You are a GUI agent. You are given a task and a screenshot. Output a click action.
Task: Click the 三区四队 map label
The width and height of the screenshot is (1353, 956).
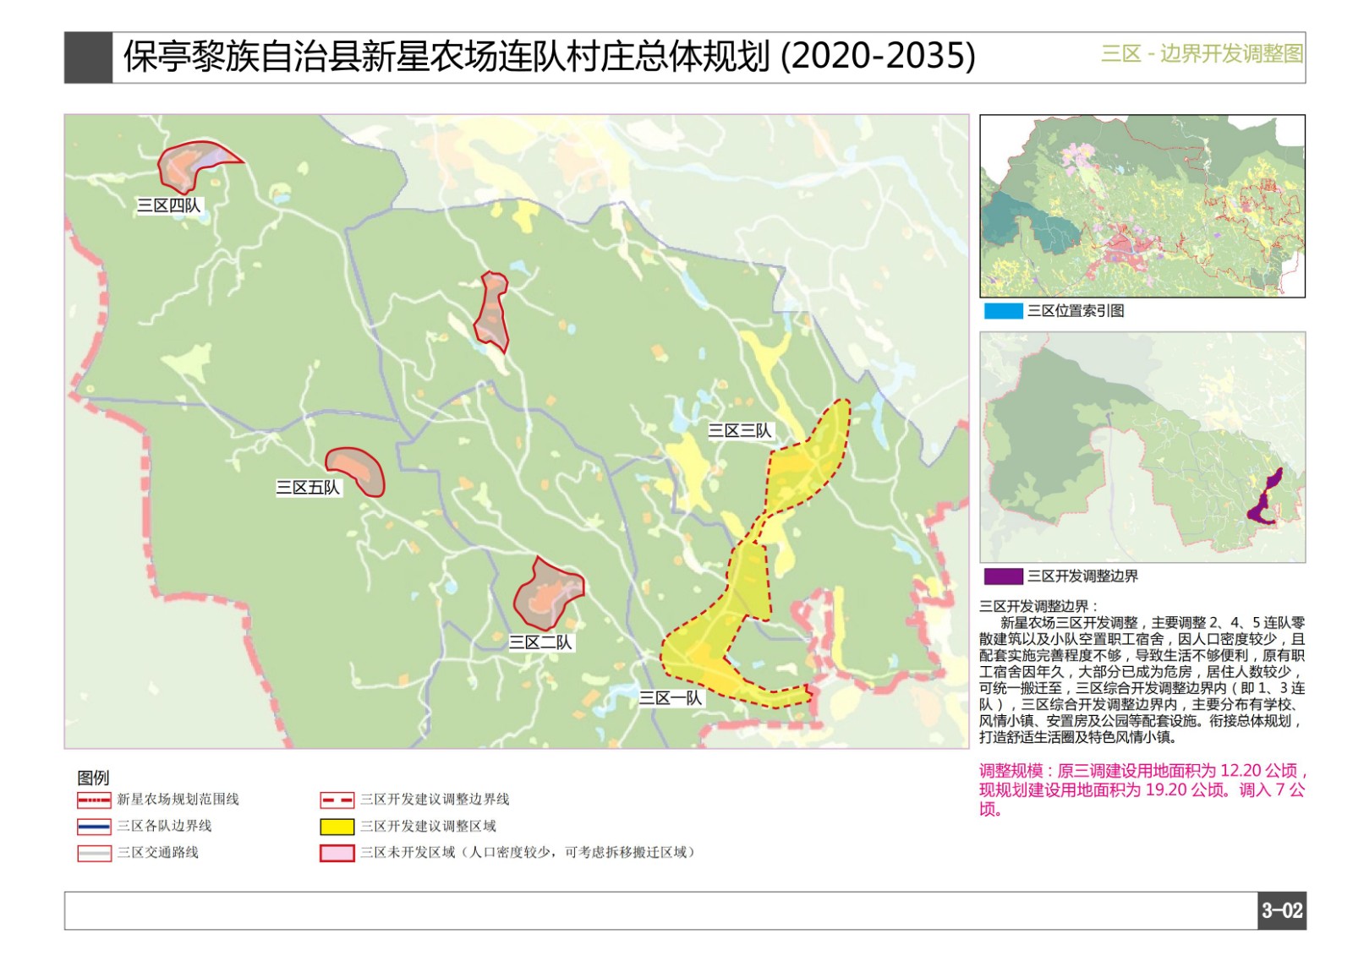[169, 205]
